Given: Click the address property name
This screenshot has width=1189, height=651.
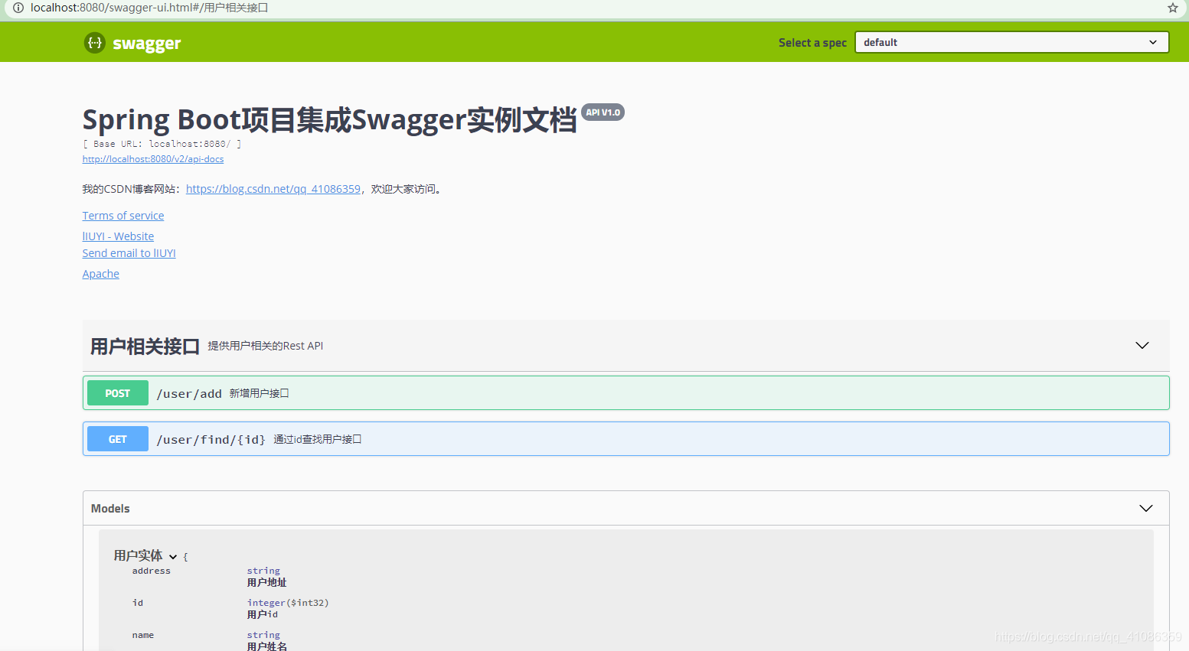Looking at the screenshot, I should pos(152,571).
